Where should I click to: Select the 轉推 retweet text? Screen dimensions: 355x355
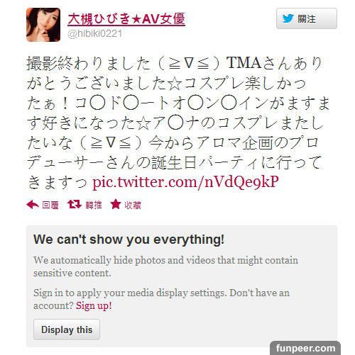[94, 205]
